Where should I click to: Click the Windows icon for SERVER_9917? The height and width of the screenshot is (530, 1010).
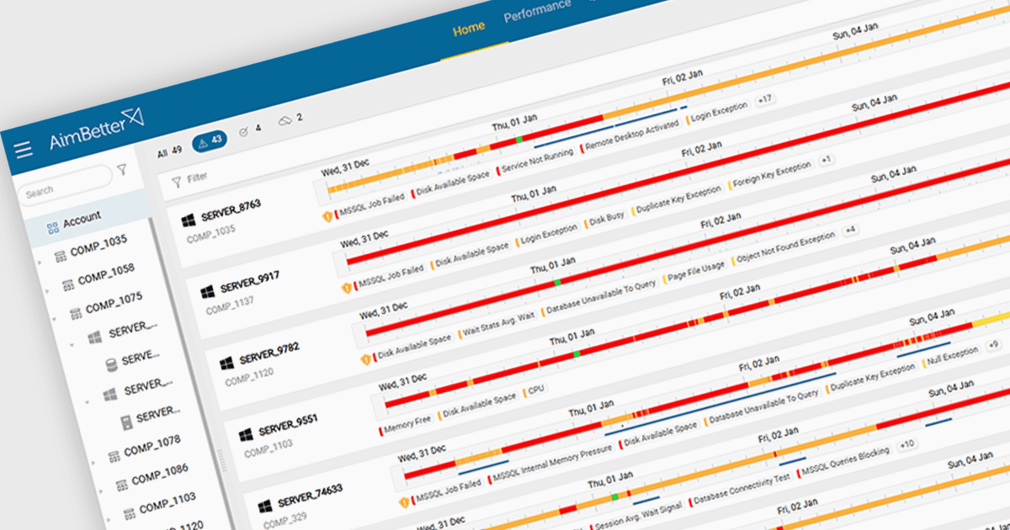click(x=207, y=292)
